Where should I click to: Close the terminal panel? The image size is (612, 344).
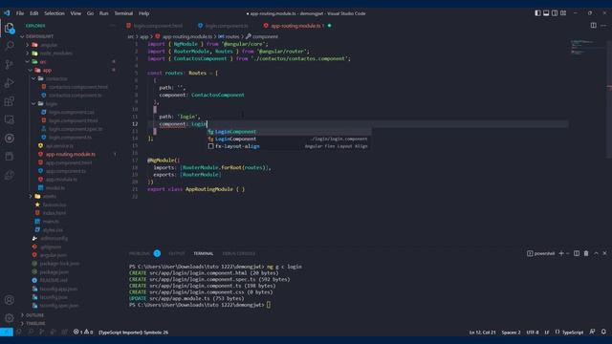pyautogui.click(x=604, y=253)
